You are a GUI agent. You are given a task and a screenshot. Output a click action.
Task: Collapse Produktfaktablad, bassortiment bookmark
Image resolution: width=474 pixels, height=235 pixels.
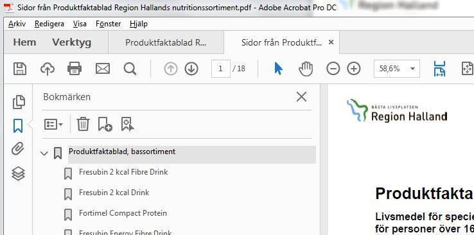tap(44, 153)
